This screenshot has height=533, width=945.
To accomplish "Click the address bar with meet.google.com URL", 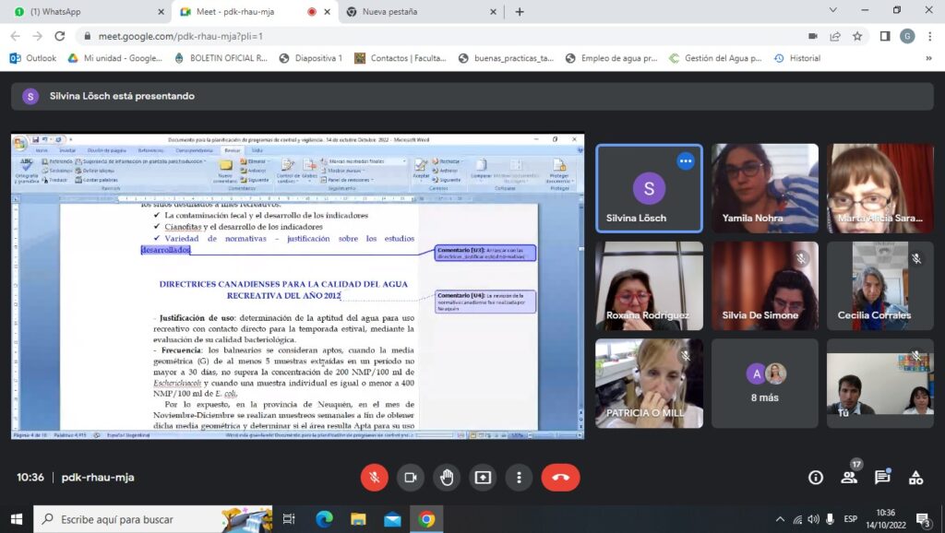I will tap(440, 36).
